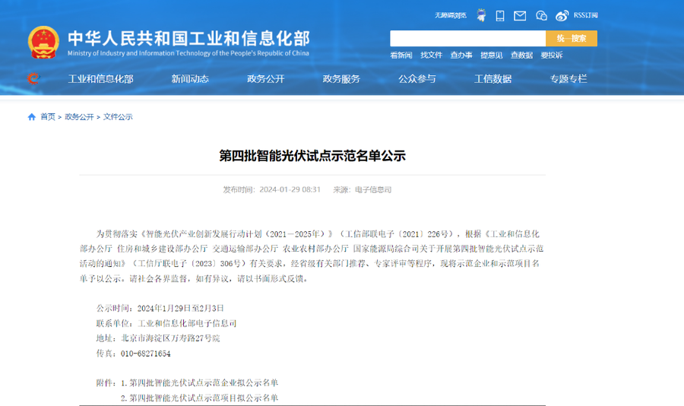Screen dimensions: 684x406
Task: Focus the search input field
Action: pos(467,38)
